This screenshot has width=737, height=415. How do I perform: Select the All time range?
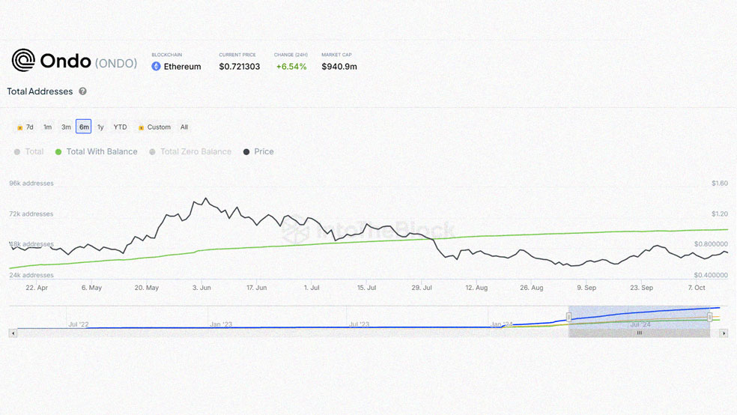(184, 127)
